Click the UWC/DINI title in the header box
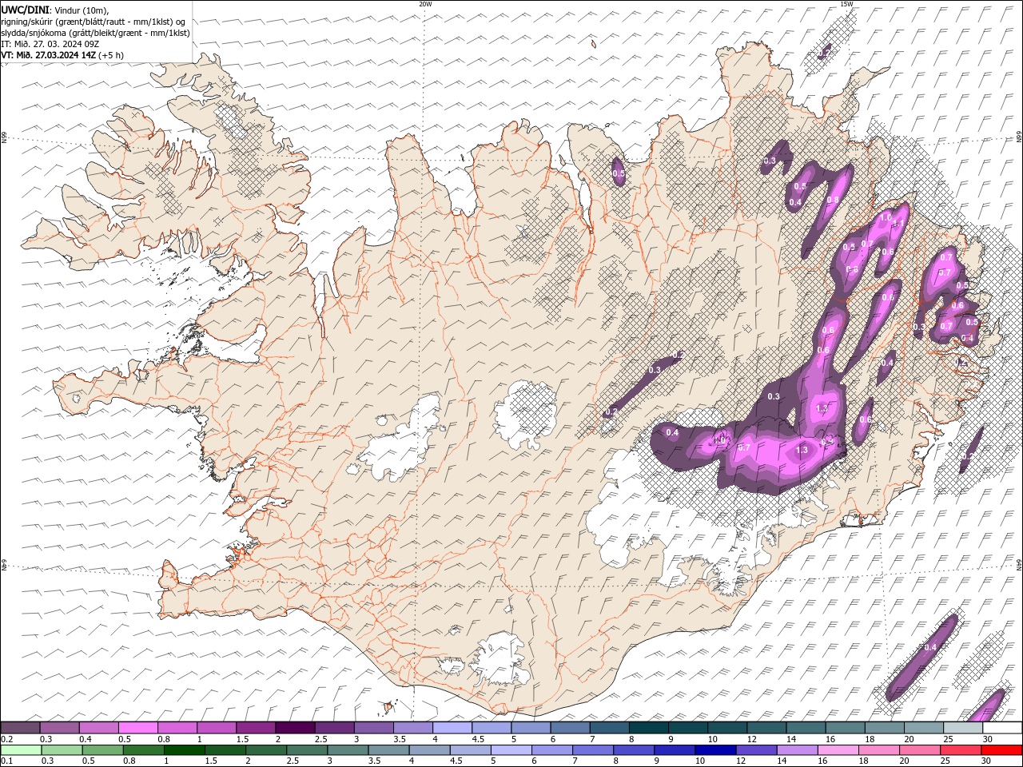1023x767 pixels. [x=24, y=10]
